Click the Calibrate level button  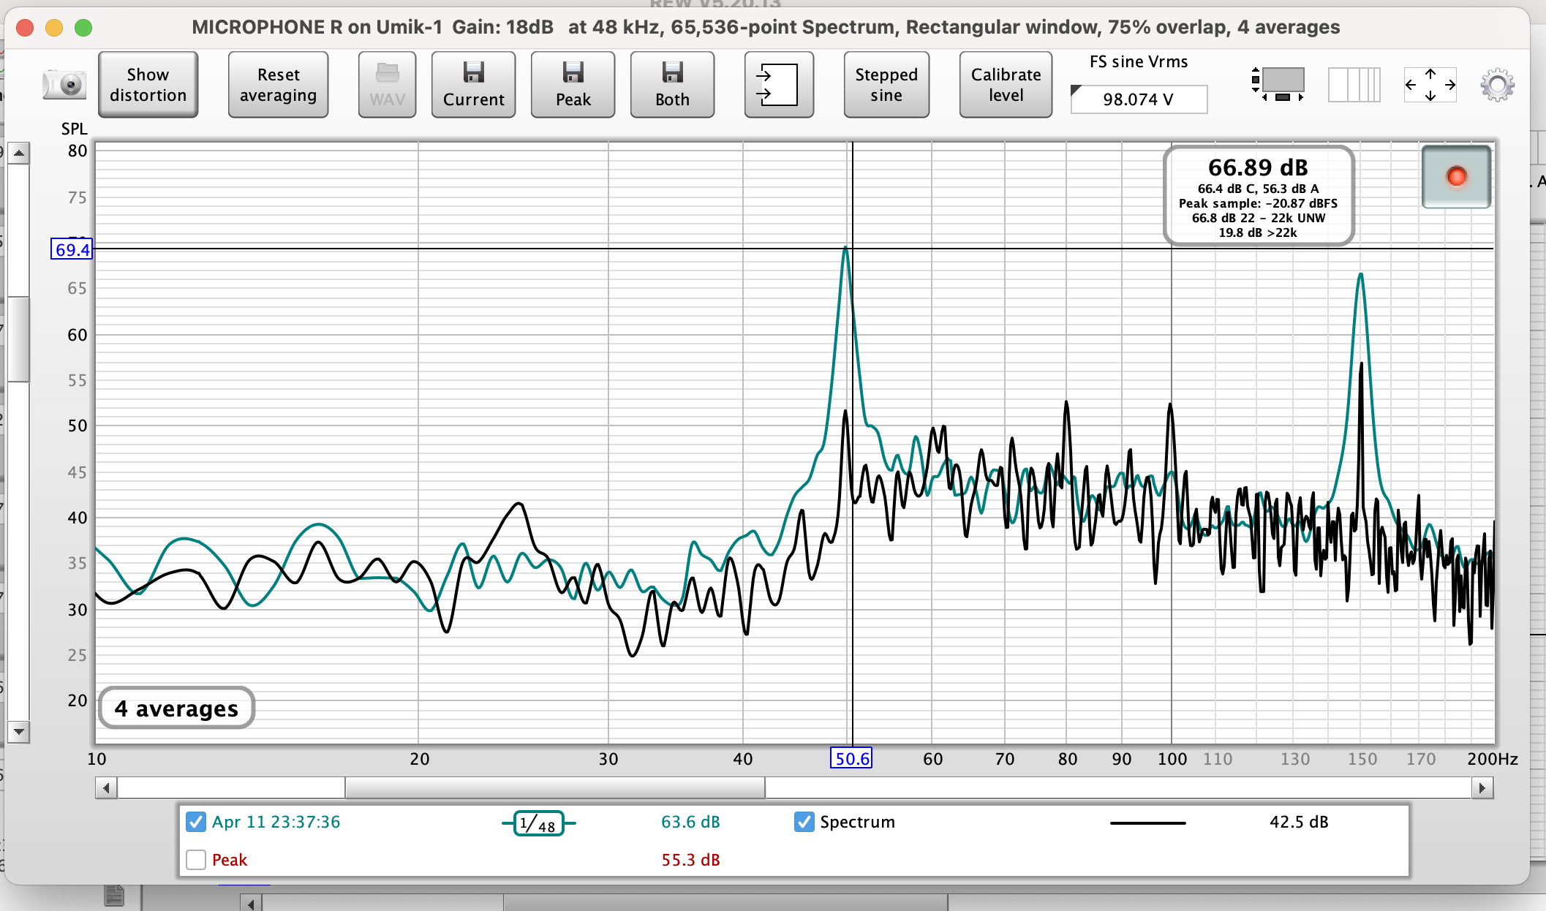tap(1005, 85)
